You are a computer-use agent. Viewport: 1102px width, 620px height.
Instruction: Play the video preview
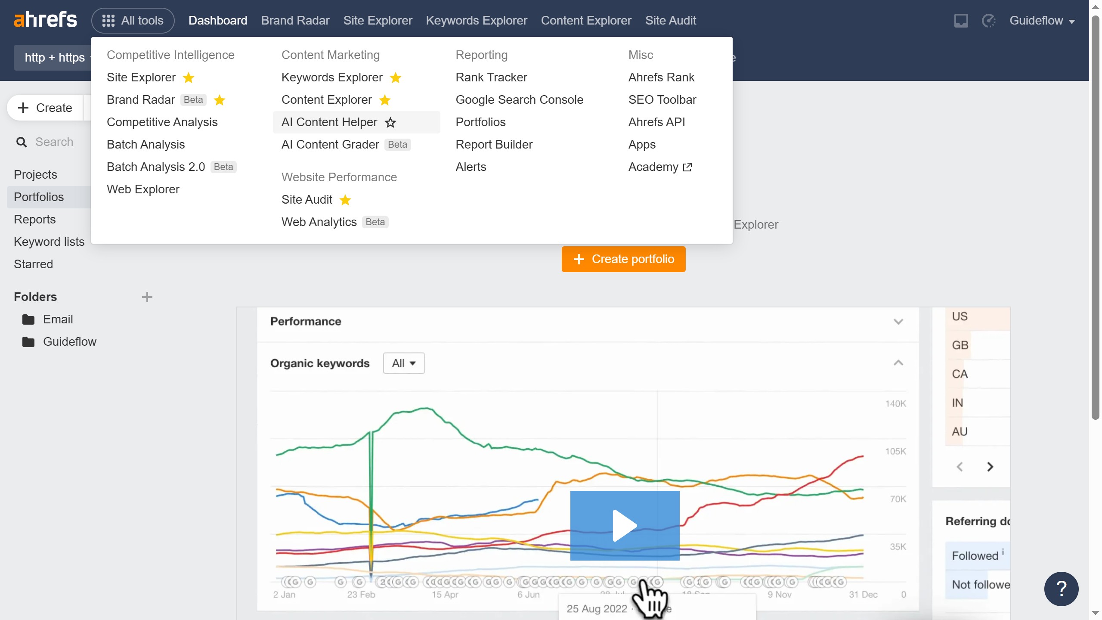click(625, 525)
